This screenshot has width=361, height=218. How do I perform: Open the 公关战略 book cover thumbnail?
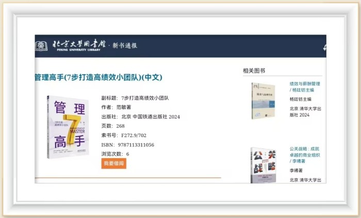[x=263, y=165]
